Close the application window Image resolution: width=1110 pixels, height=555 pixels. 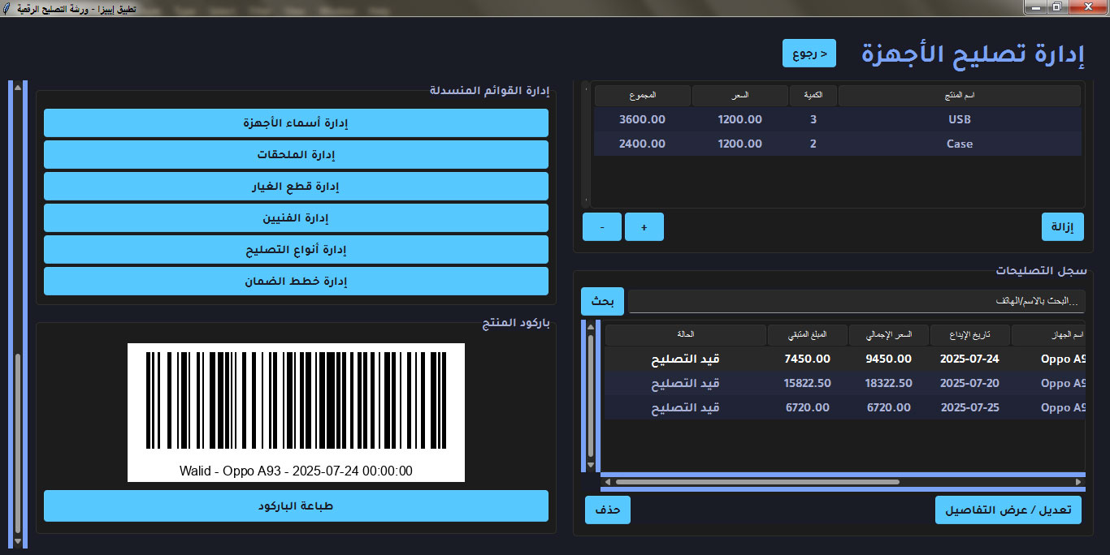1087,6
